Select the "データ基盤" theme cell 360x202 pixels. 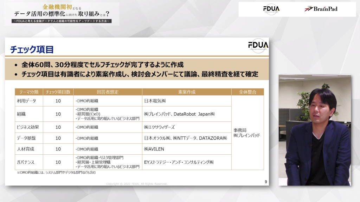29,138
